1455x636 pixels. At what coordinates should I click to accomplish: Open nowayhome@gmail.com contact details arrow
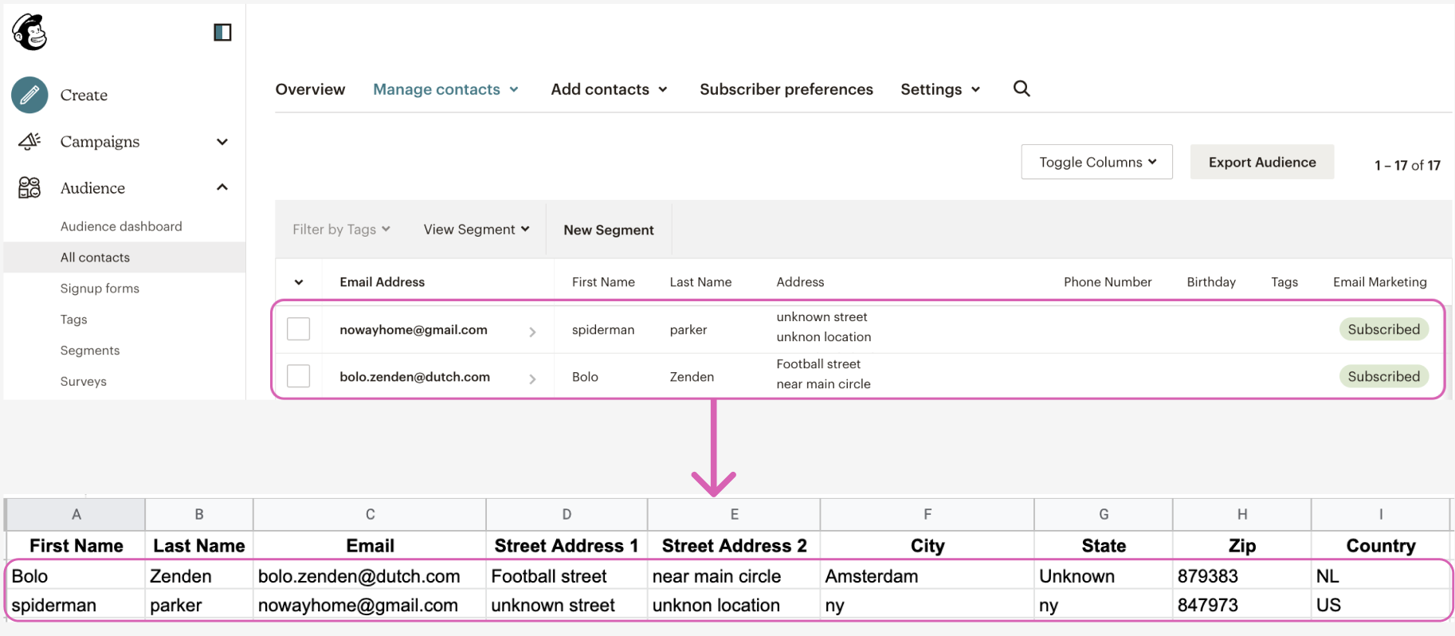tap(532, 332)
